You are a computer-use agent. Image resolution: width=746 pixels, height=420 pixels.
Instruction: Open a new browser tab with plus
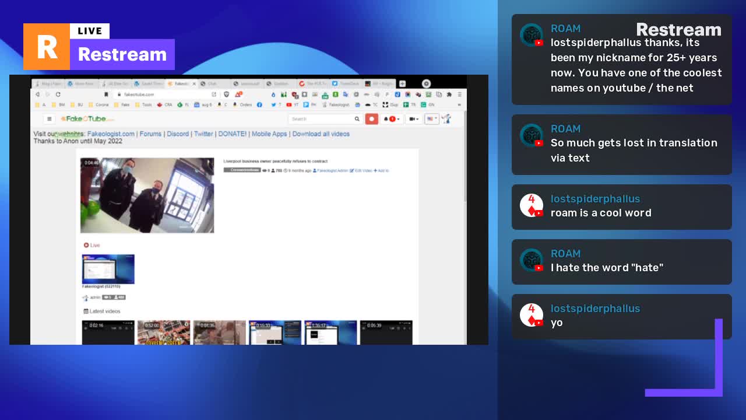click(x=402, y=83)
